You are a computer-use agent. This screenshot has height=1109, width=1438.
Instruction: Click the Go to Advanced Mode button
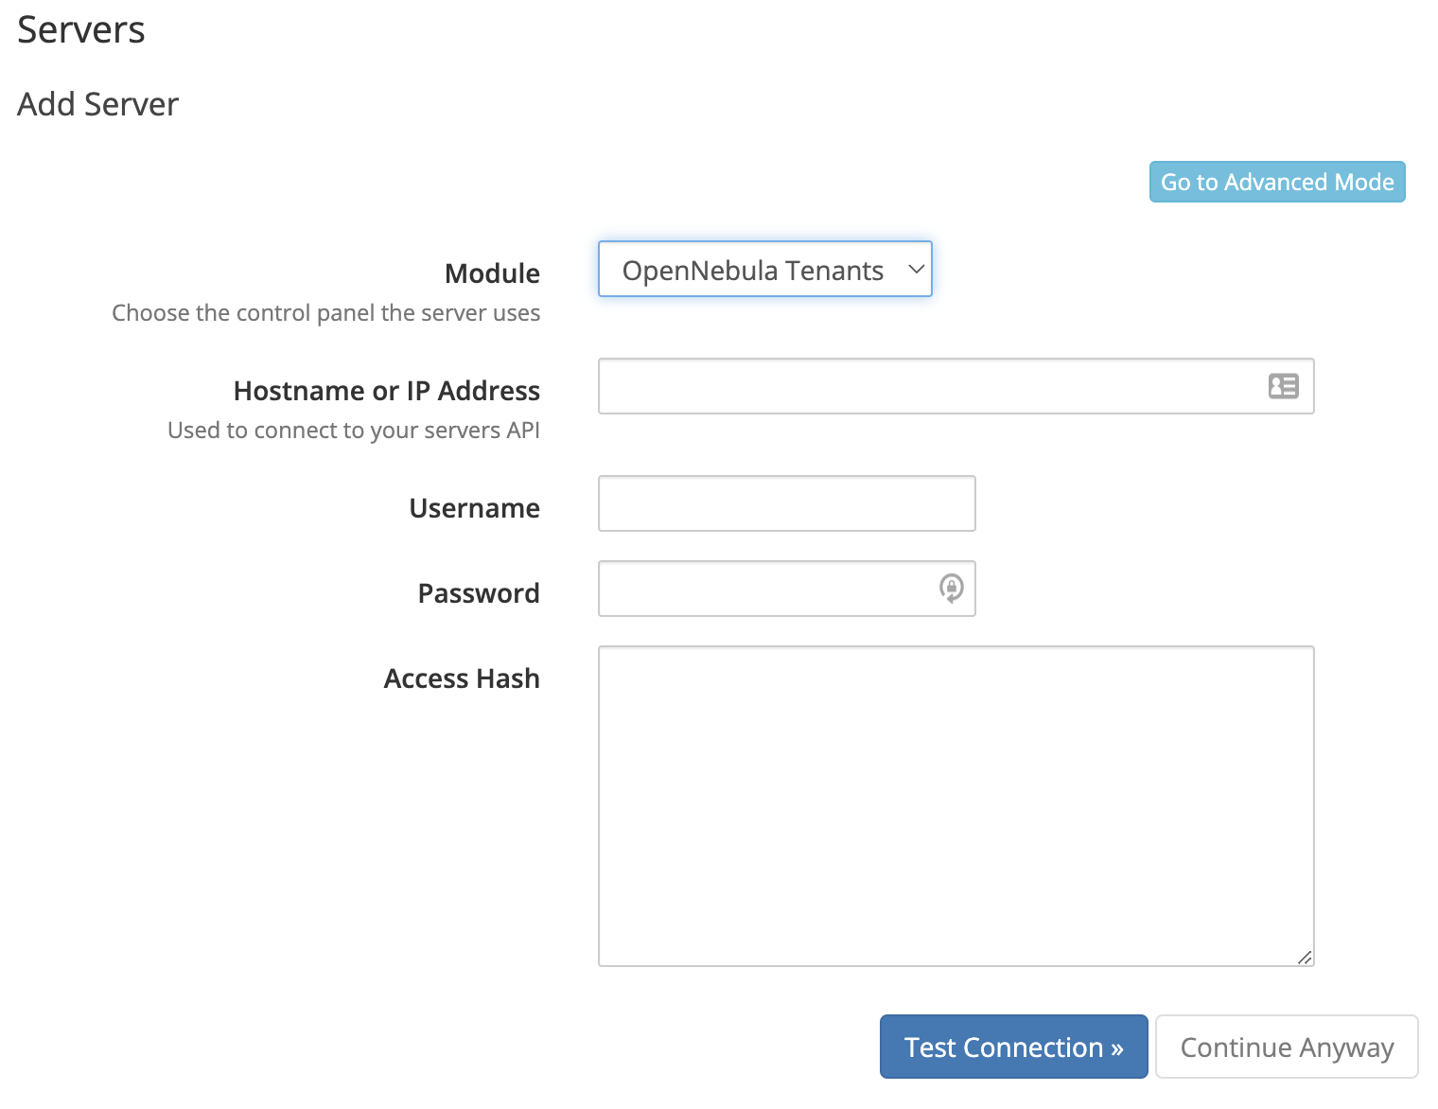[1276, 182]
